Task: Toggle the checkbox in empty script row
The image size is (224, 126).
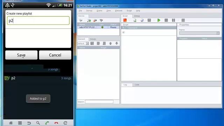Action: point(124,33)
